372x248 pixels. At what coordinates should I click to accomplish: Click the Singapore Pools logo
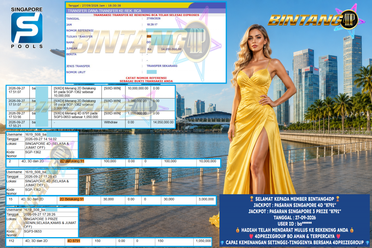(27, 28)
